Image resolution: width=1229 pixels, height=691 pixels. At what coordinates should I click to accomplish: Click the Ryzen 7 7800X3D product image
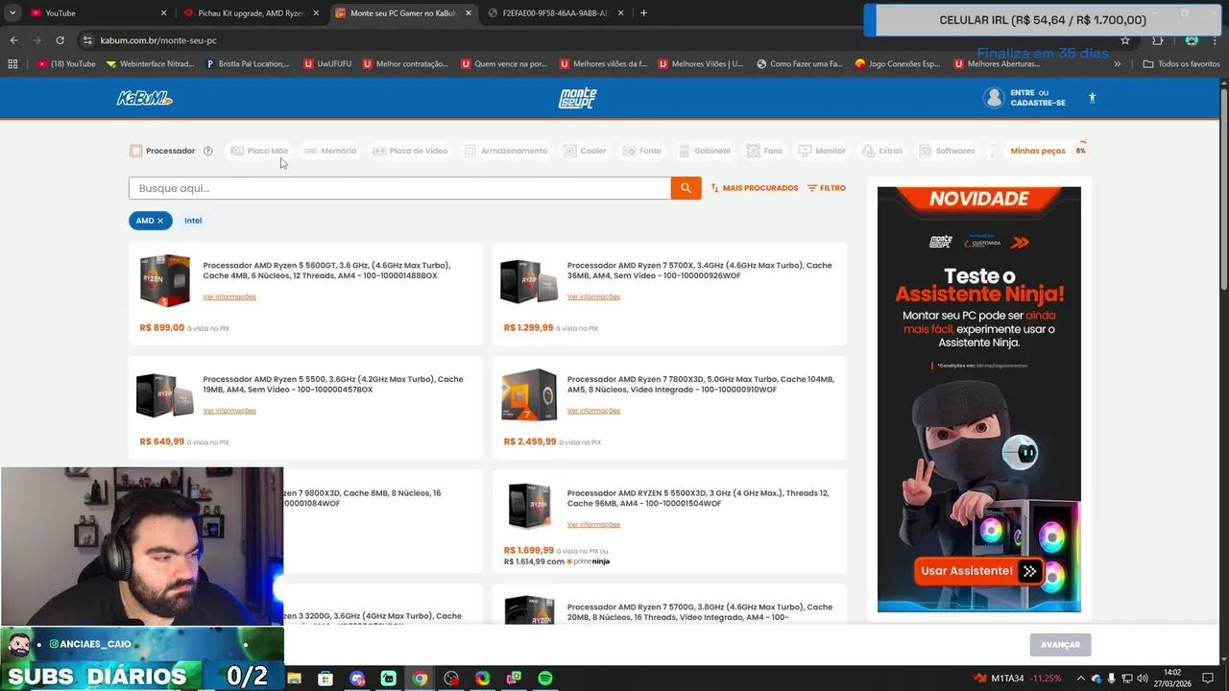coord(529,394)
